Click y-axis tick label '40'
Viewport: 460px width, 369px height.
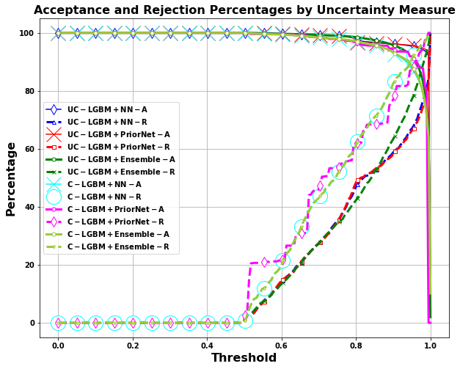[29, 207]
